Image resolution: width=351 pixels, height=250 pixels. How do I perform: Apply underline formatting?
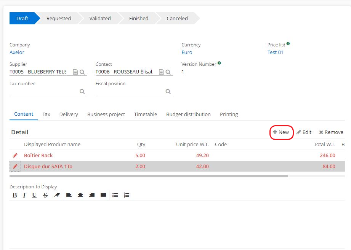click(34, 195)
